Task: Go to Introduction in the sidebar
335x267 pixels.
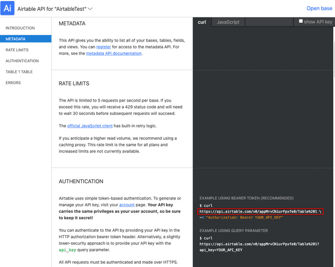Action: [x=20, y=28]
